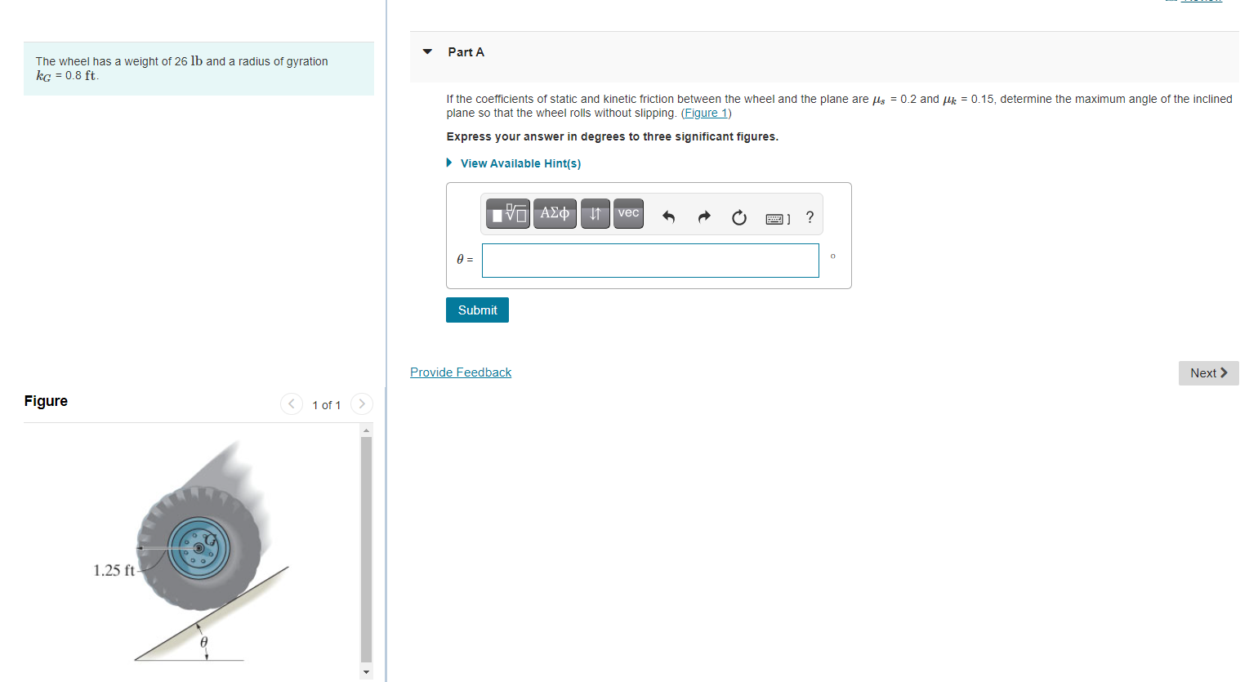
Task: Open the math templates (square root) tool
Action: coord(508,214)
